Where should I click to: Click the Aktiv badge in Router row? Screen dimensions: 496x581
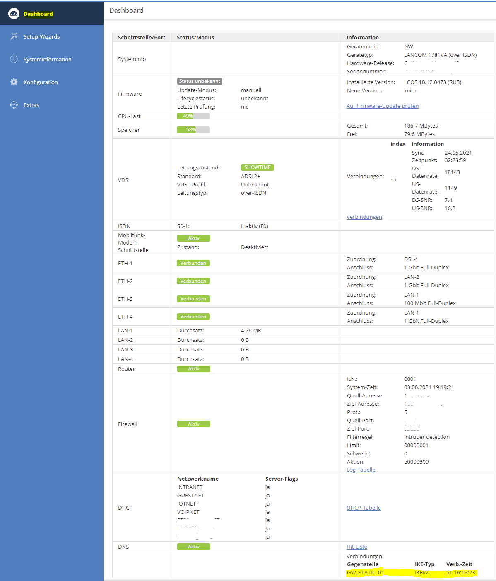[194, 369]
